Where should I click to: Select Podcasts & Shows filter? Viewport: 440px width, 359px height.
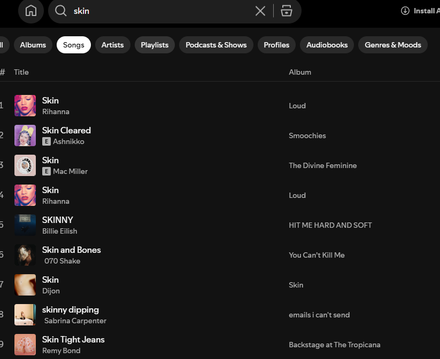216,45
